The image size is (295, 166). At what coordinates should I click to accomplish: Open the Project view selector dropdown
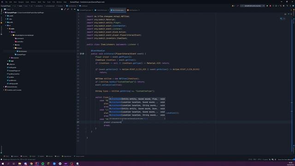click(x=9, y=9)
